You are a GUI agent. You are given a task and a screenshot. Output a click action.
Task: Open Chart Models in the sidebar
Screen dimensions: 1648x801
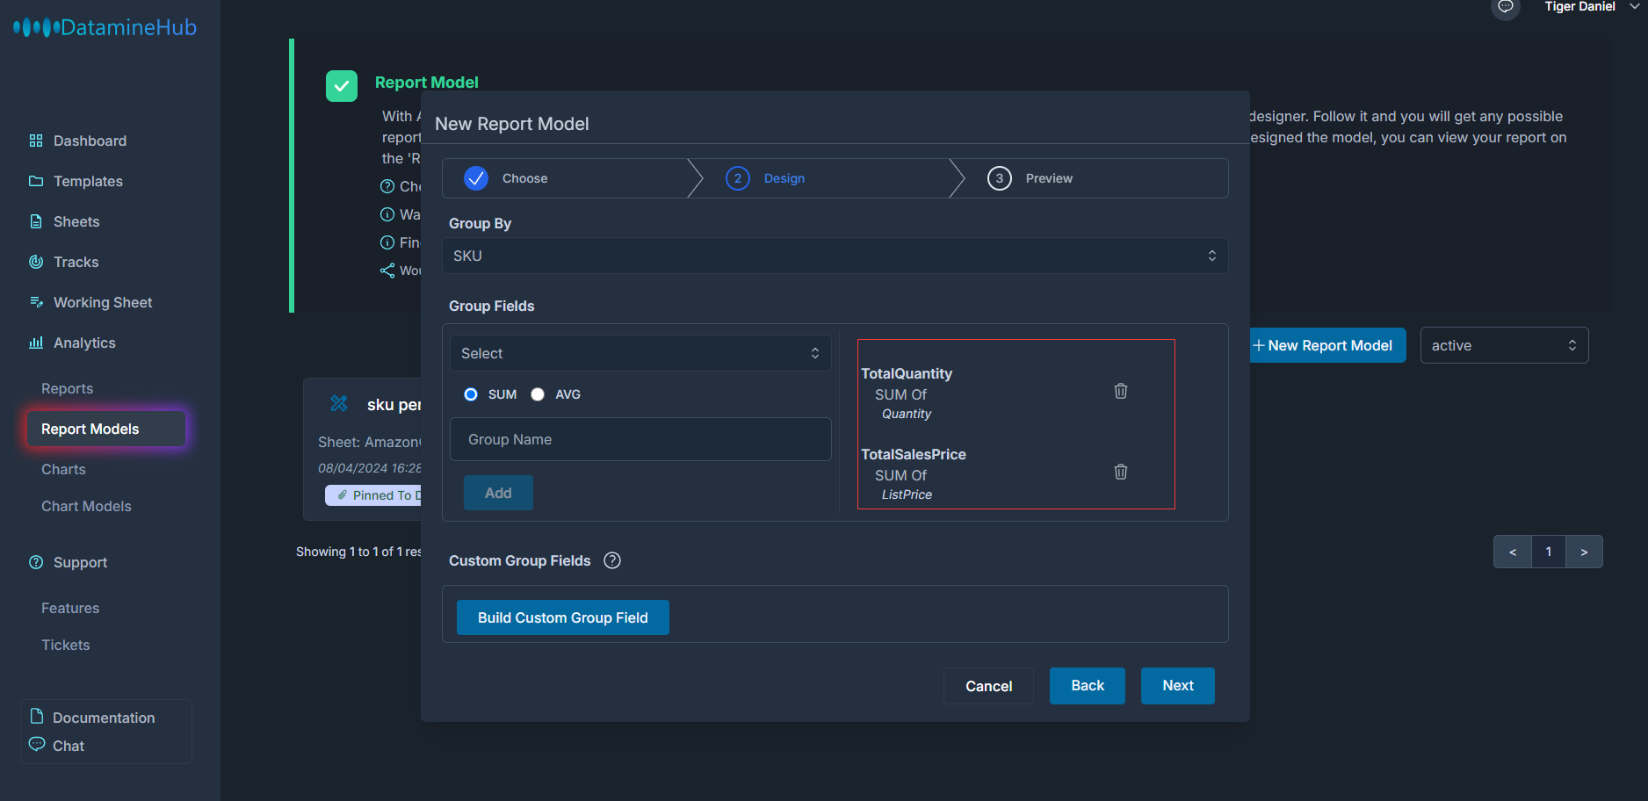point(86,506)
